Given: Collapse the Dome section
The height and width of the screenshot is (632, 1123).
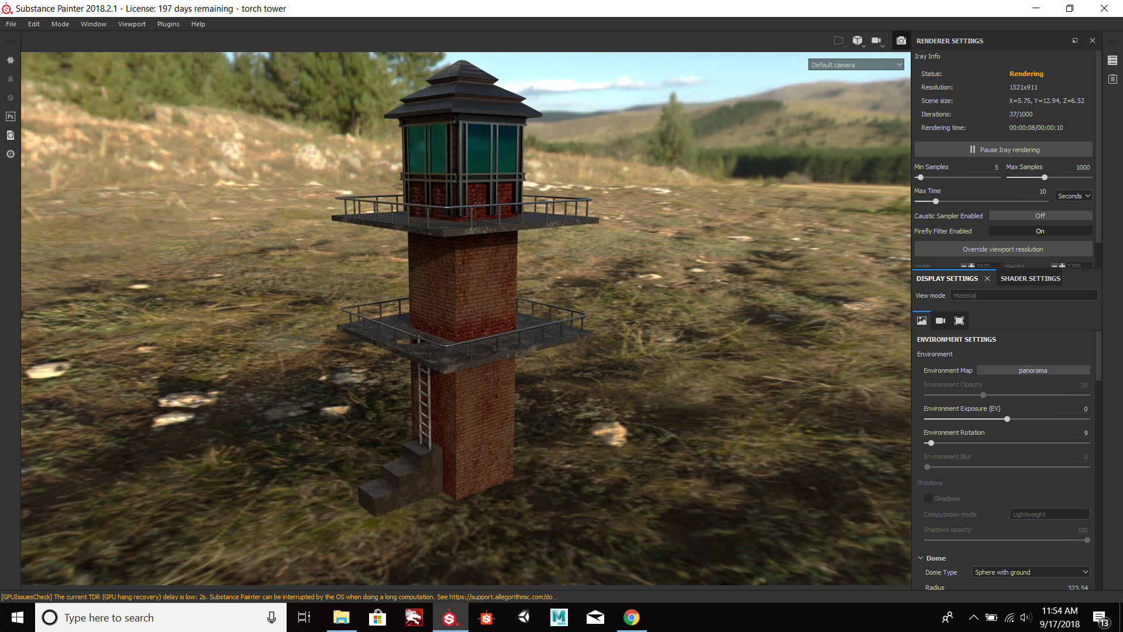Looking at the screenshot, I should tap(920, 558).
